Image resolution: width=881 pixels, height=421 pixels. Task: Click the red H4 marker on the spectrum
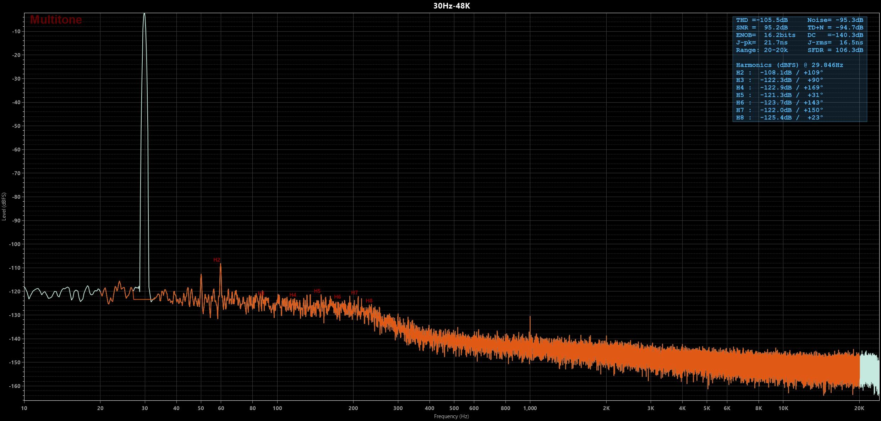pyautogui.click(x=292, y=295)
